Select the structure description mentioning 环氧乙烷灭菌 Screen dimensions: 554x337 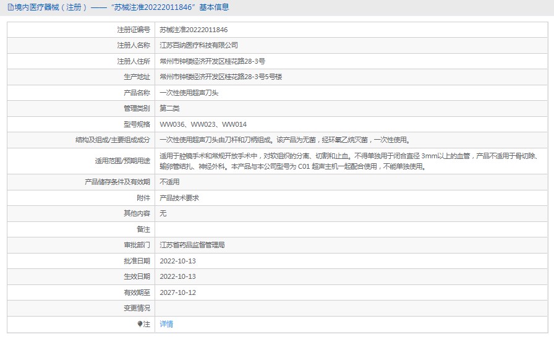[x=286, y=140]
